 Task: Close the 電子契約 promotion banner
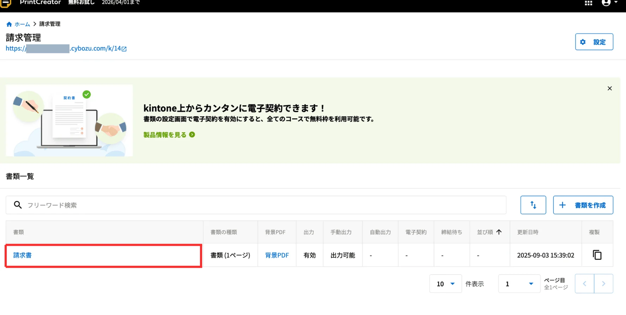(x=609, y=88)
